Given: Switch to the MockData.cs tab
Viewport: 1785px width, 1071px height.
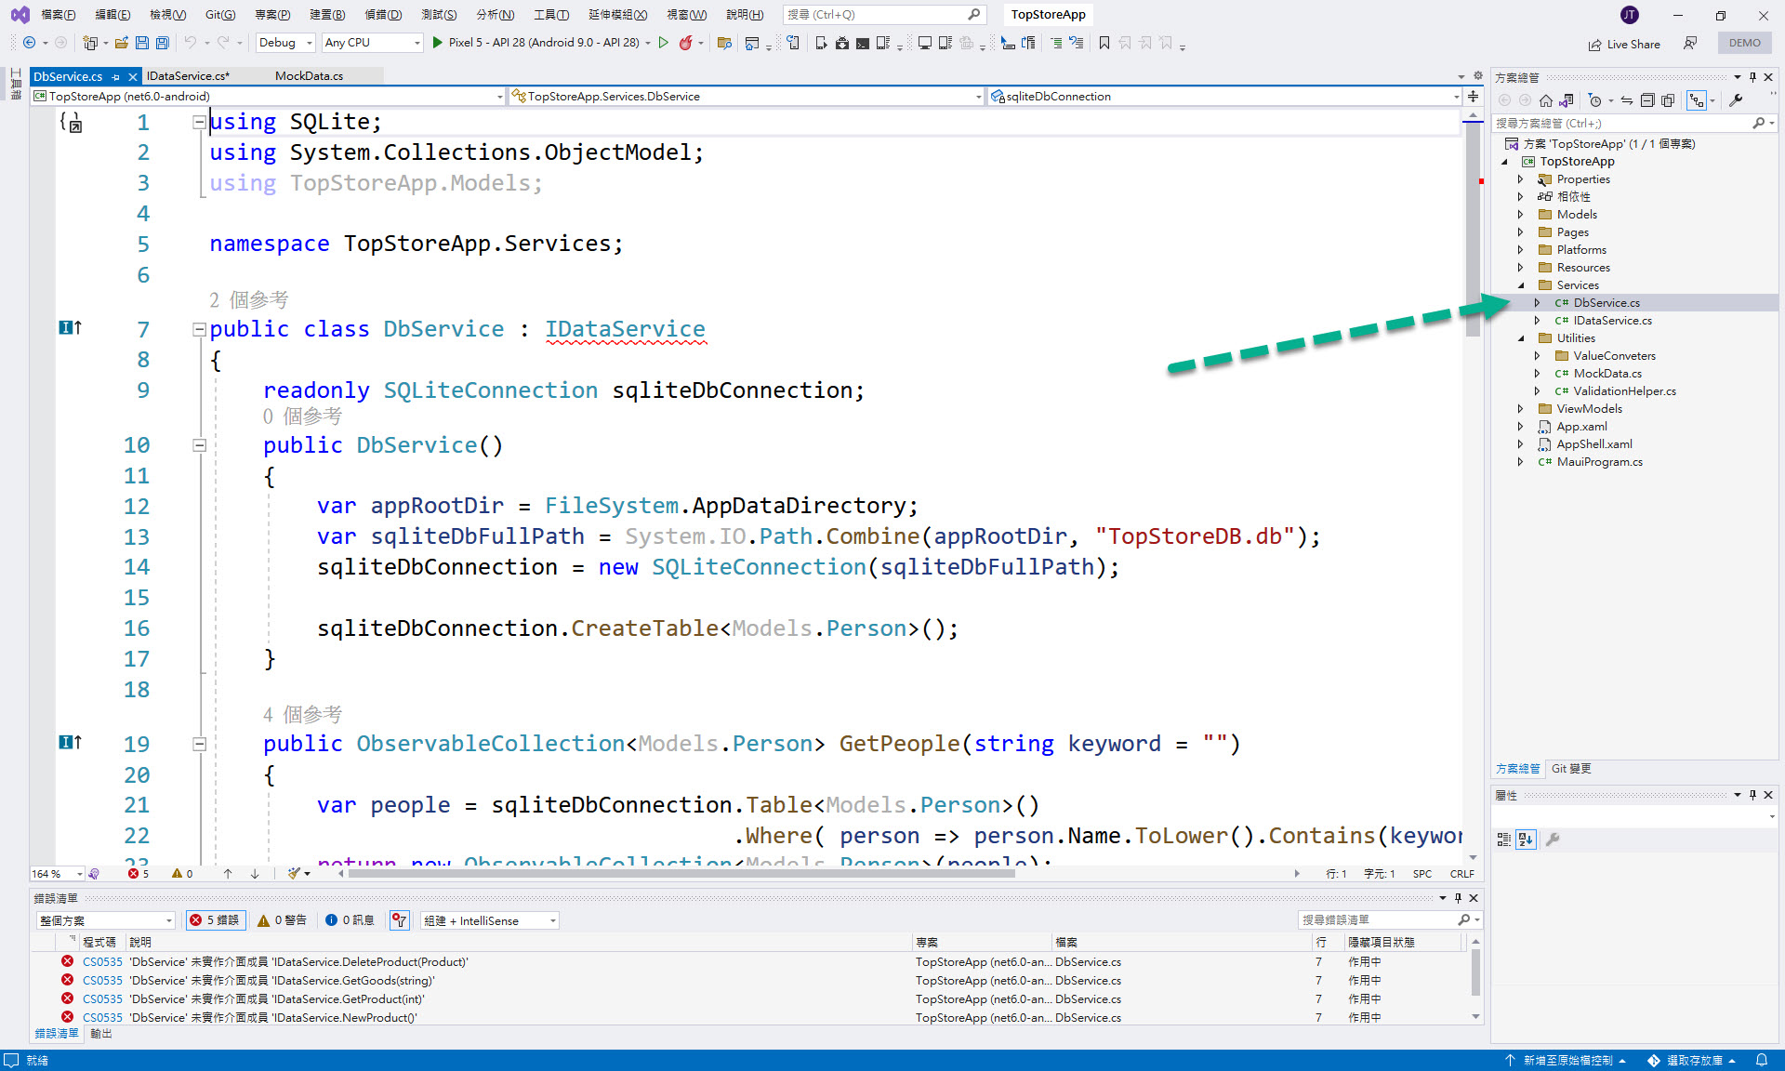Looking at the screenshot, I should (x=308, y=75).
